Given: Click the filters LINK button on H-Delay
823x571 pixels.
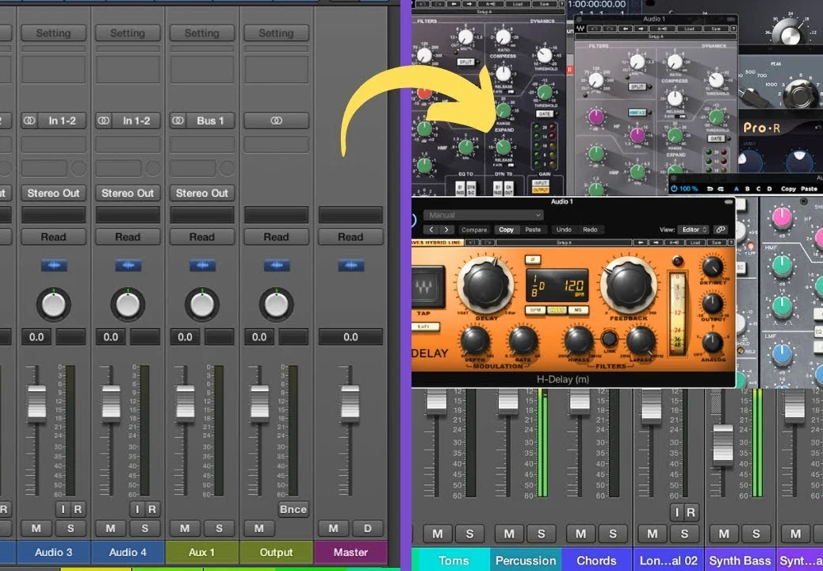Looking at the screenshot, I should pyautogui.click(x=609, y=338).
